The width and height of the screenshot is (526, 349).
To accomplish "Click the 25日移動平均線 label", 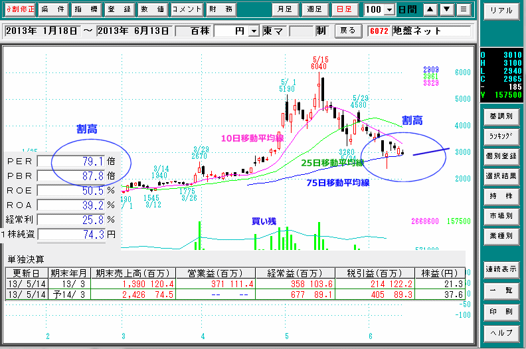I will 332,163.
